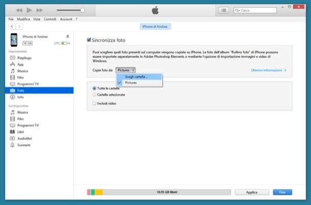Screen dimensions: 311x205
Task: Go back with the left arrow button
Action: pos(12,26)
